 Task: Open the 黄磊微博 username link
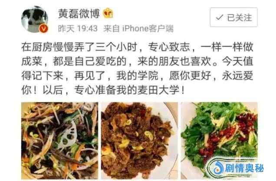click(x=79, y=13)
